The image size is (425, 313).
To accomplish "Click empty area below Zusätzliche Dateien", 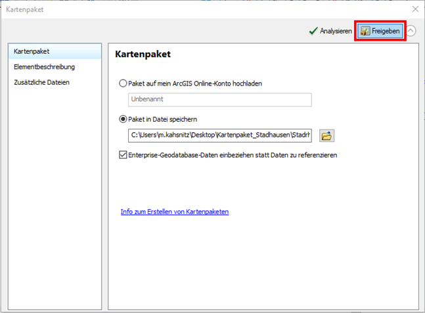I will pyautogui.click(x=55, y=197).
